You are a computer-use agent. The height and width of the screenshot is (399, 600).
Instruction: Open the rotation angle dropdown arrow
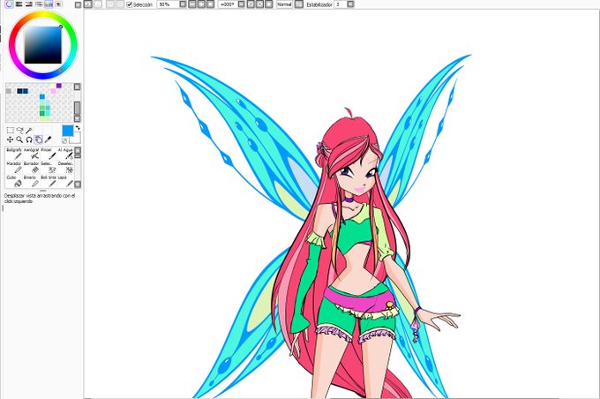(242, 4)
